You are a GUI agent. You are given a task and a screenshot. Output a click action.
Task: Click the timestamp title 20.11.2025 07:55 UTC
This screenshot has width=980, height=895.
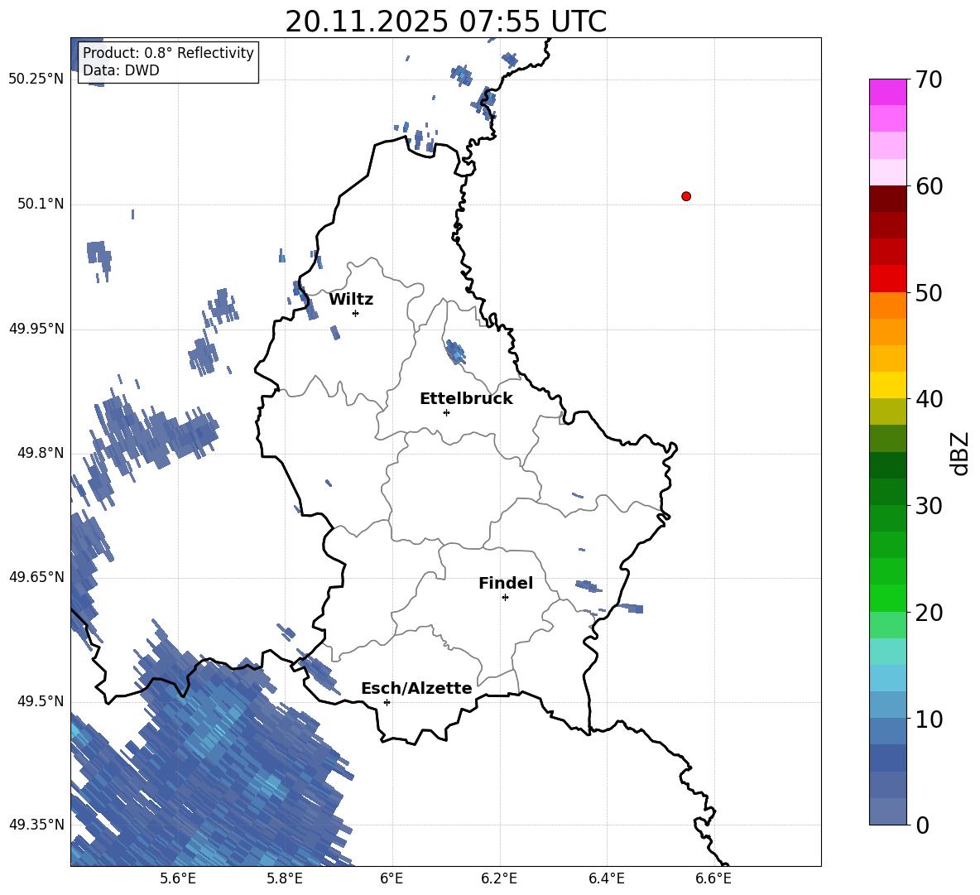point(445,22)
